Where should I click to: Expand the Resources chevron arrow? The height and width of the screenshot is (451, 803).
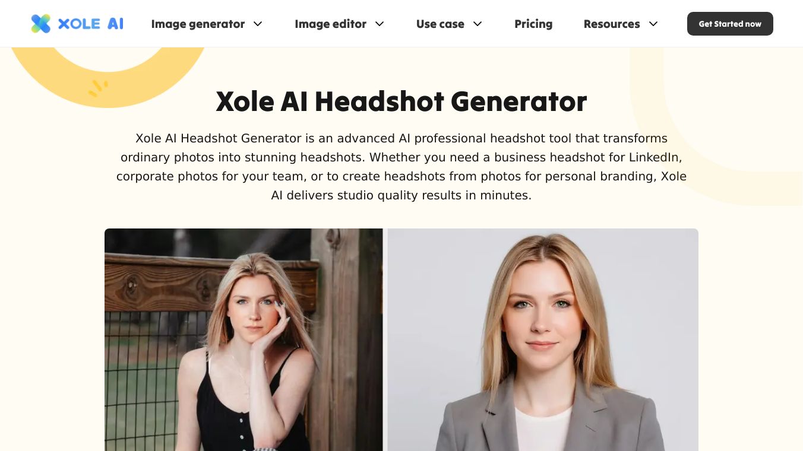tap(653, 24)
